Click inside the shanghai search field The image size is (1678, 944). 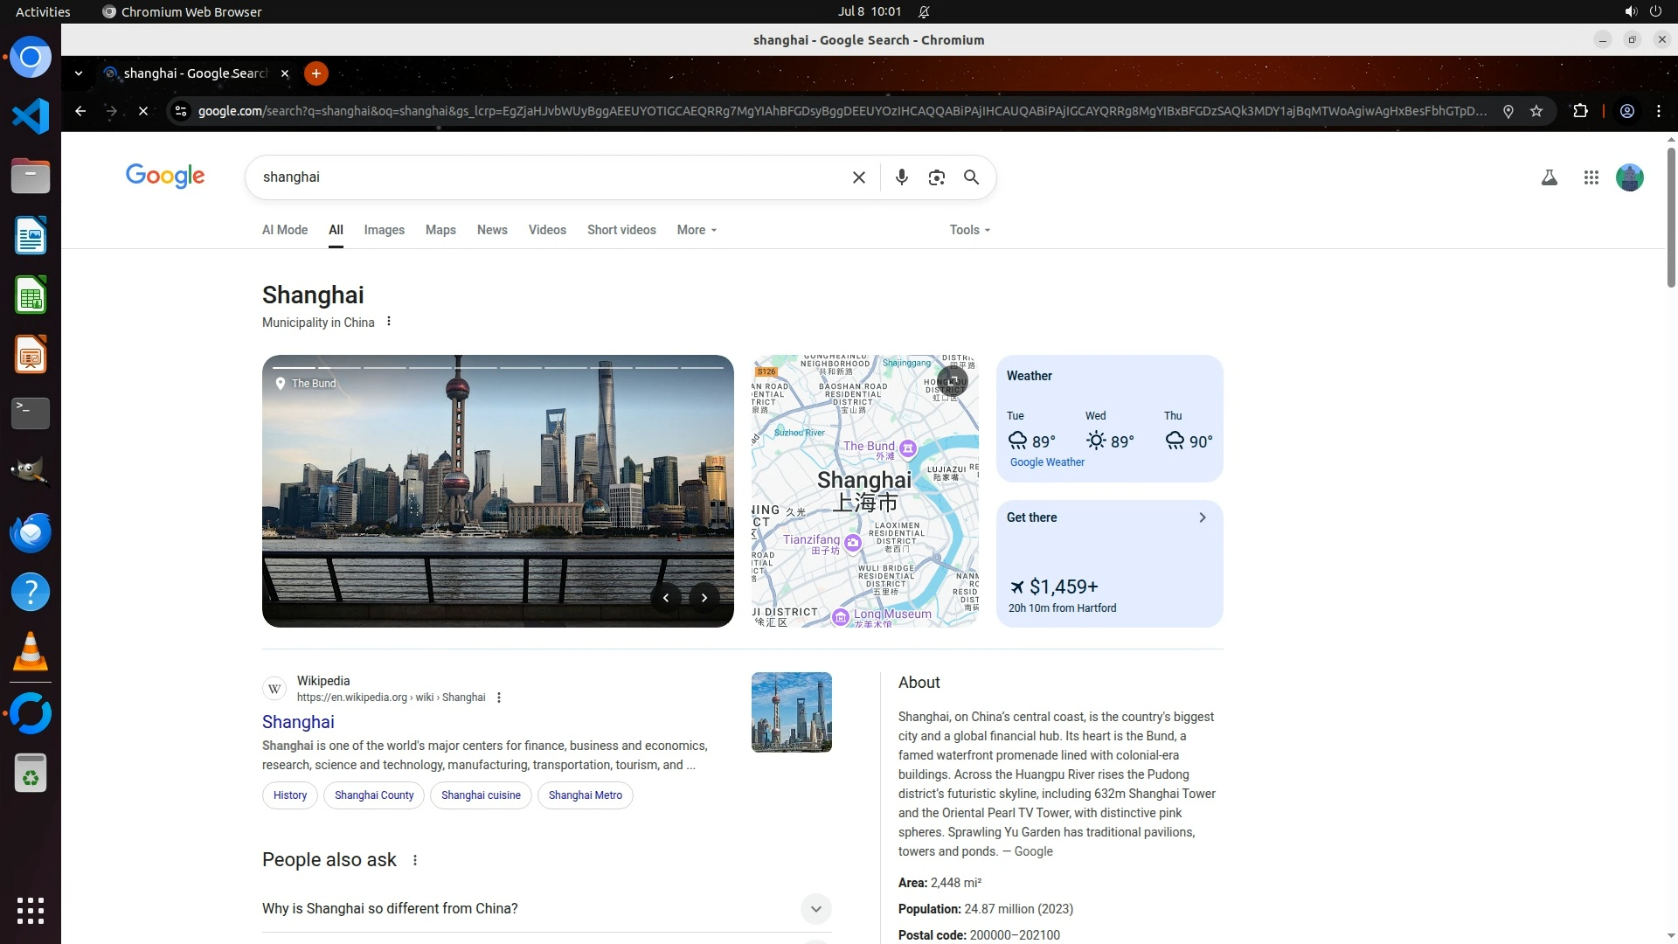[542, 177]
